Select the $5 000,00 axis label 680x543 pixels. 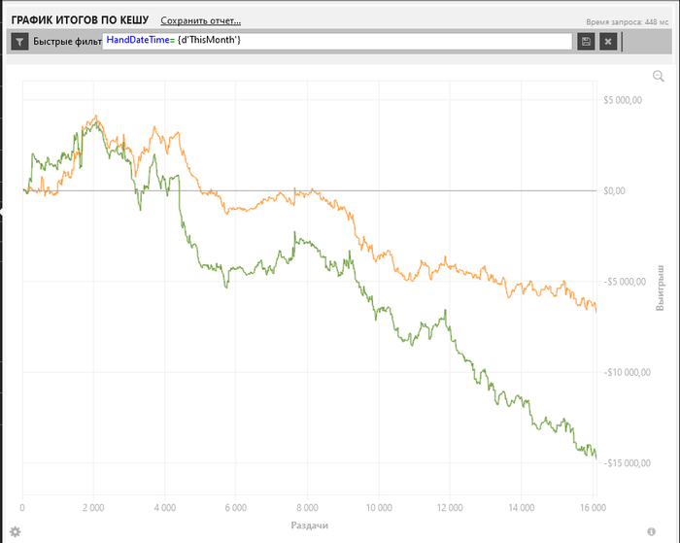point(623,100)
